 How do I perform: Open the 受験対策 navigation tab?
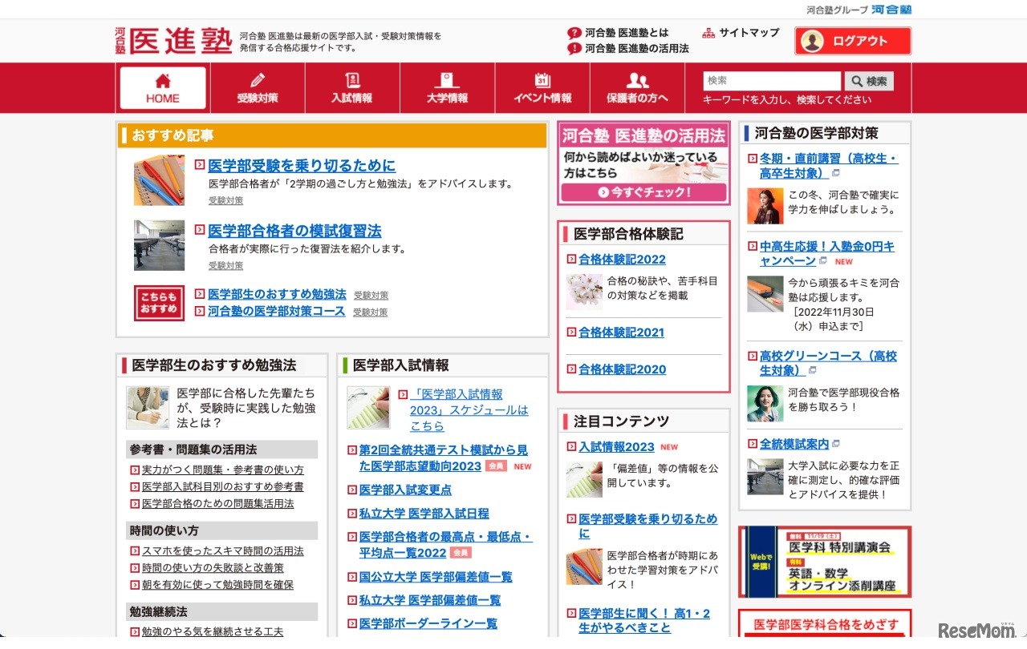point(258,88)
